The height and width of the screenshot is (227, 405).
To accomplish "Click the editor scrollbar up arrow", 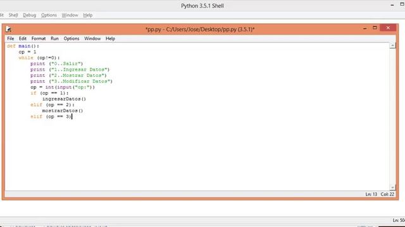I will click(392, 45).
